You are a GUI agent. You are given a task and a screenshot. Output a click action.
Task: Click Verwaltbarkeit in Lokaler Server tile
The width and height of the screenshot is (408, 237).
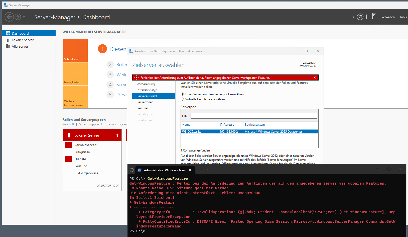pos(85,145)
